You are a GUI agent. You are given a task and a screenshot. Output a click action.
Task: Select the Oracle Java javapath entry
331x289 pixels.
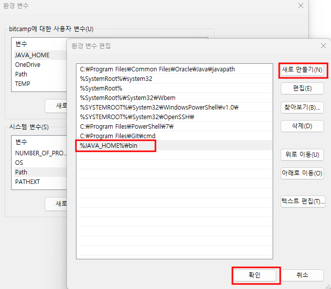coord(175,69)
